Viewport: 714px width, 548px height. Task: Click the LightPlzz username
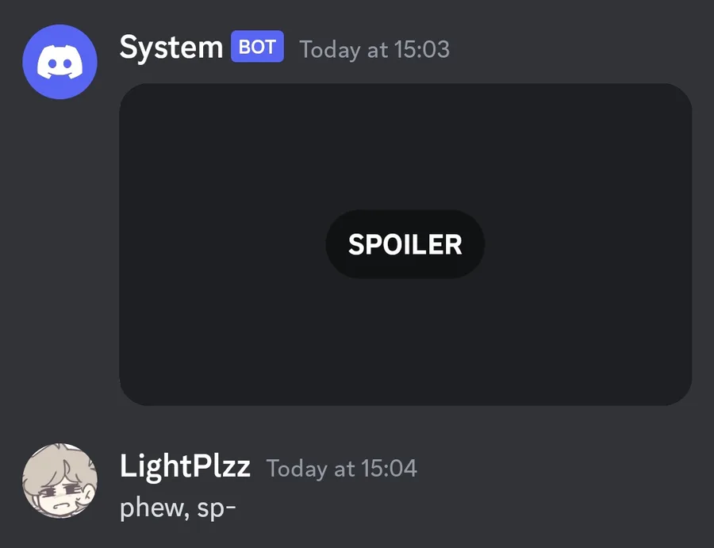tap(185, 466)
